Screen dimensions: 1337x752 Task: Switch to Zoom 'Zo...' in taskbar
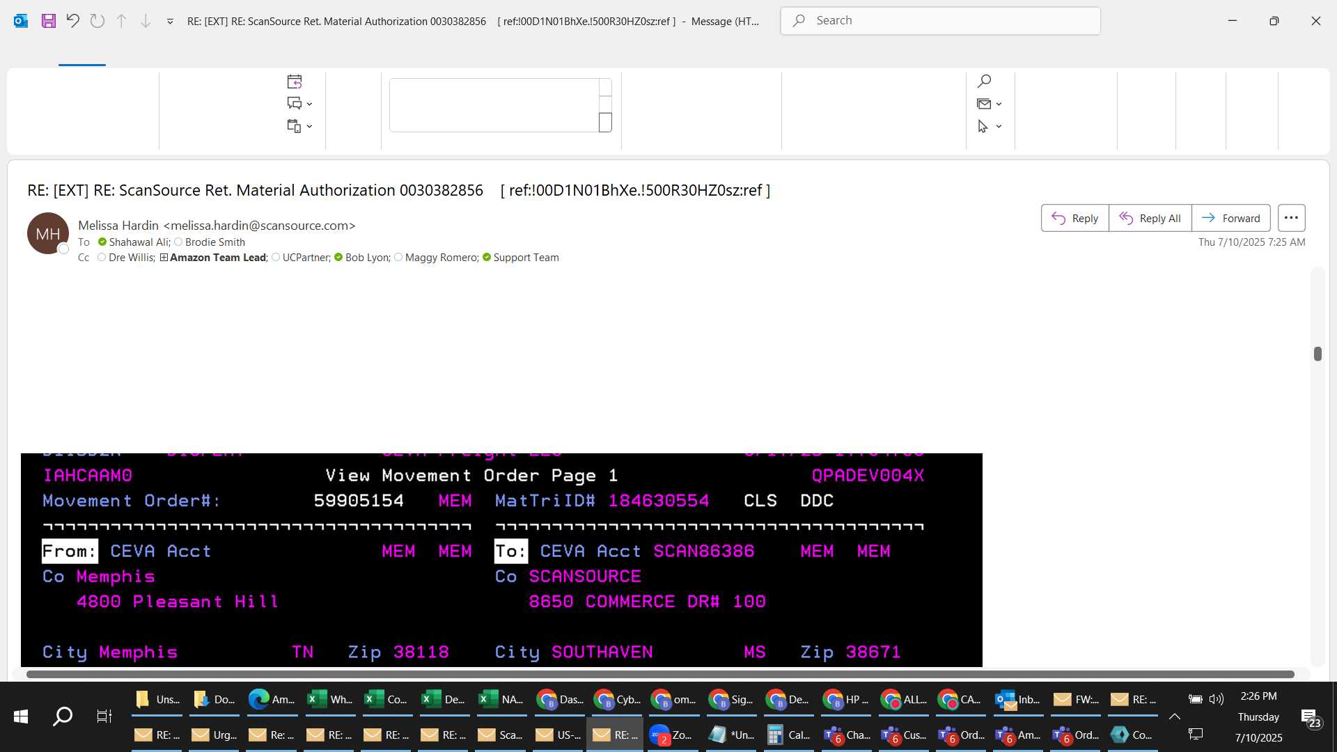tap(671, 735)
